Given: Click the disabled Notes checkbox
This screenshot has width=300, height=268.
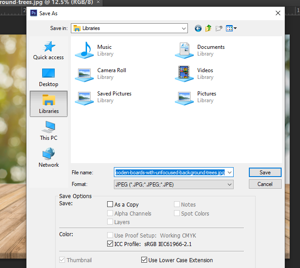Looking at the screenshot, I should (177, 204).
